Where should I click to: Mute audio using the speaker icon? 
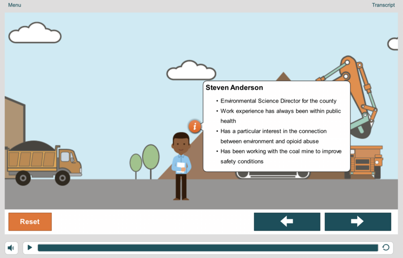click(11, 247)
